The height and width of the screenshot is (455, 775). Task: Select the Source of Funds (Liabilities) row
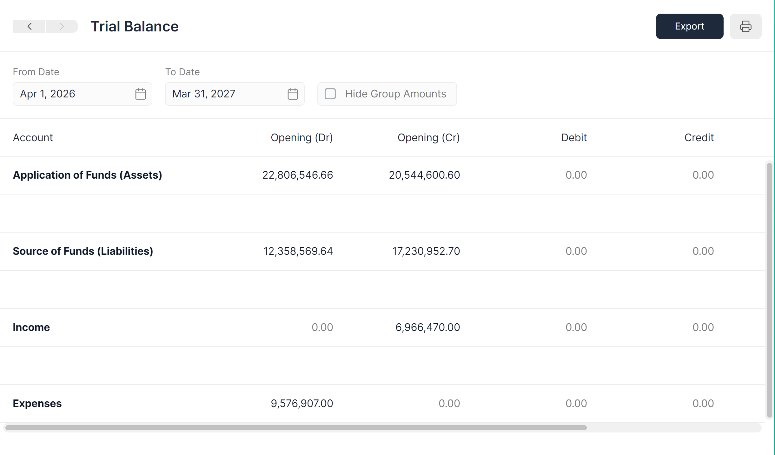83,251
